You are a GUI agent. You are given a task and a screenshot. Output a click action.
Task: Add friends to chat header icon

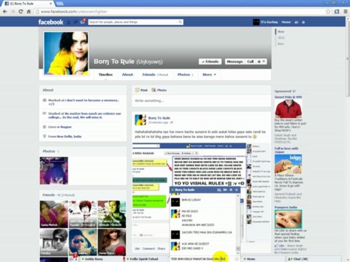[x=219, y=190]
